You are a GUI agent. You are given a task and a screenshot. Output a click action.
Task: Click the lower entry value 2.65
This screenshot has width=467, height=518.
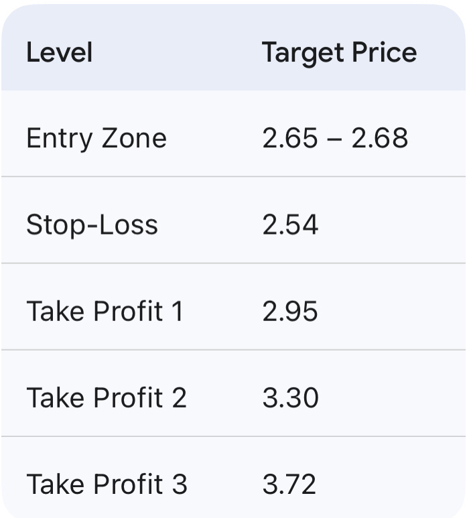pos(290,139)
